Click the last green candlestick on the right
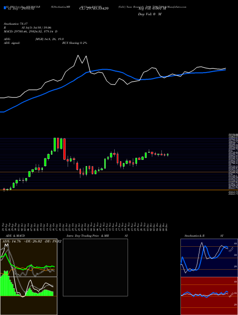Image resolution: width=238 pixels, height=315 pixels. click(168, 155)
